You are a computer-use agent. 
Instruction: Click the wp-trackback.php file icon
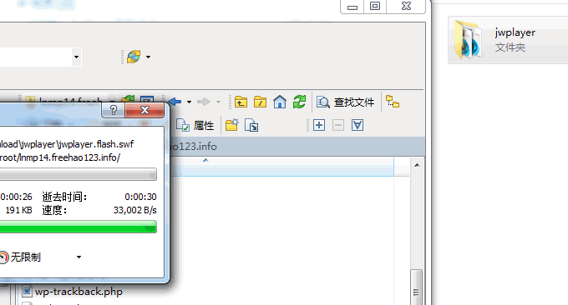pyautogui.click(x=27, y=291)
